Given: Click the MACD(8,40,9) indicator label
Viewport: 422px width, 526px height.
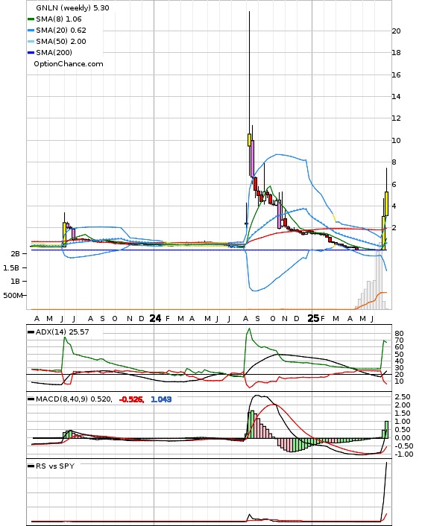Looking at the screenshot, I should point(74,399).
